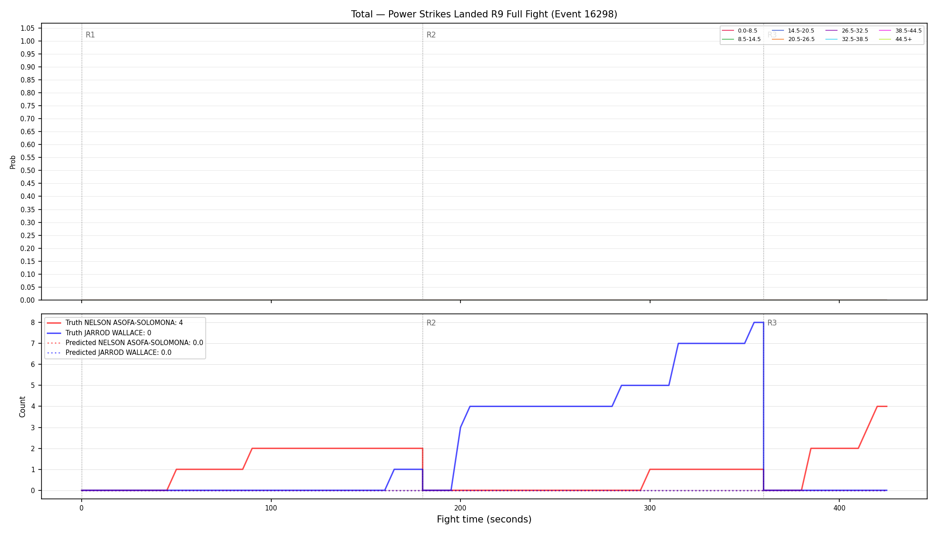Select the 8.5-14.5 legend entry
The width and height of the screenshot is (937, 535).
pyautogui.click(x=742, y=39)
